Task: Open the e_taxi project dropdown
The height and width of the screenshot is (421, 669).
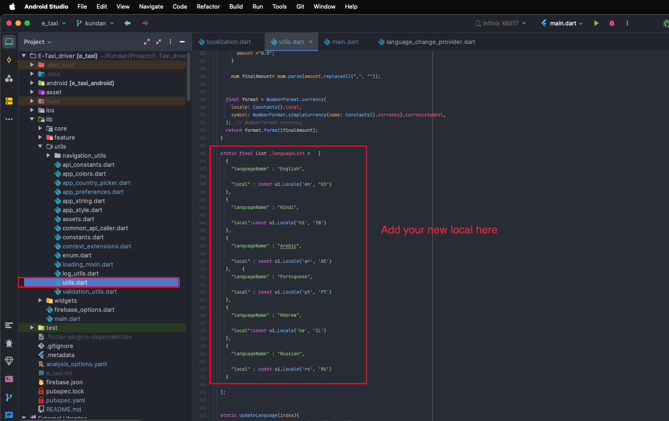Action: [x=53, y=23]
